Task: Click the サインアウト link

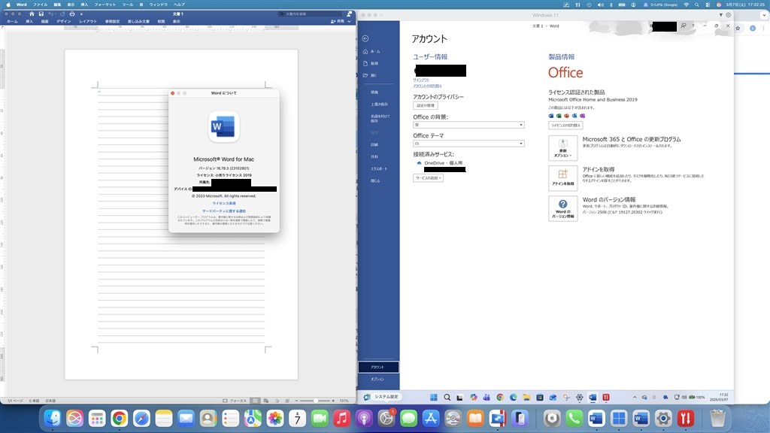Action: click(421, 80)
